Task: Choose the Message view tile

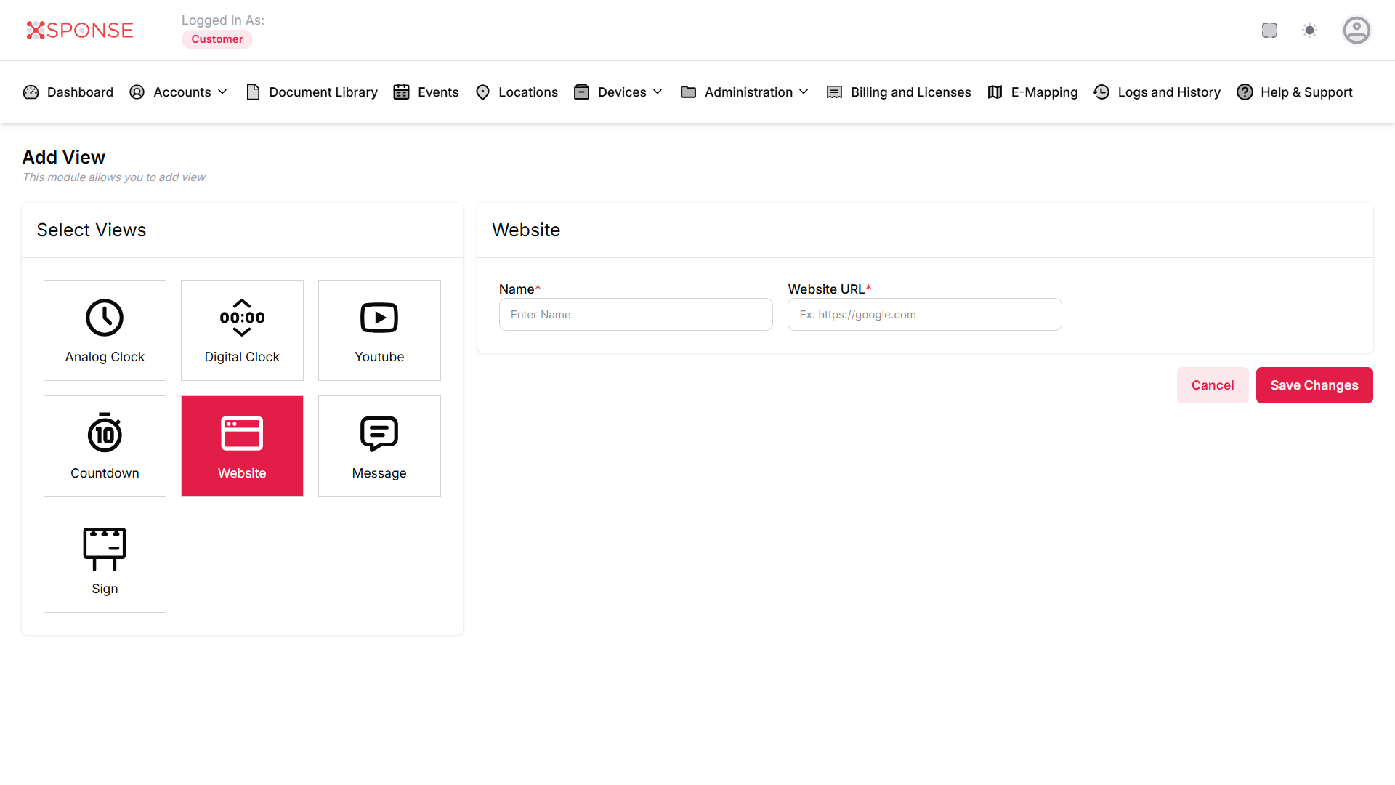Action: click(x=379, y=446)
